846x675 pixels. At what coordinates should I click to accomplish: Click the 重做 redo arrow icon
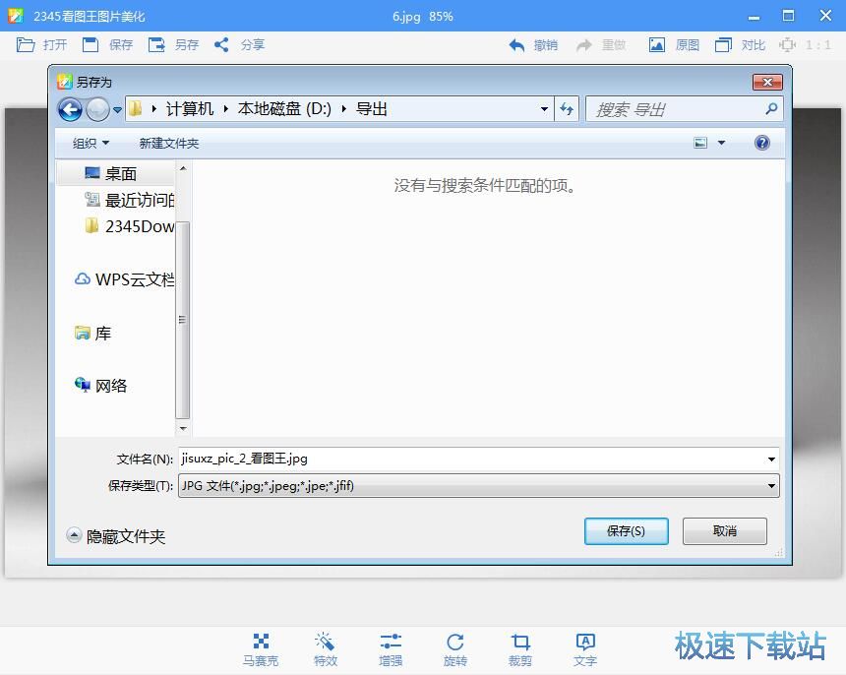pyautogui.click(x=584, y=45)
